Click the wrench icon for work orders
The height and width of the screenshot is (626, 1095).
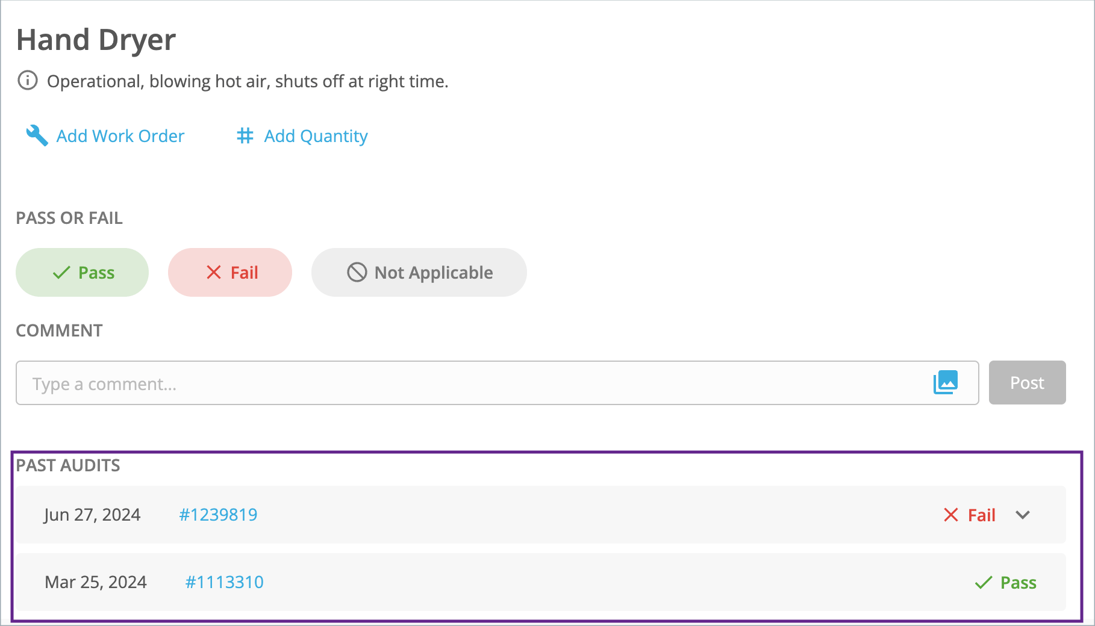pyautogui.click(x=37, y=135)
